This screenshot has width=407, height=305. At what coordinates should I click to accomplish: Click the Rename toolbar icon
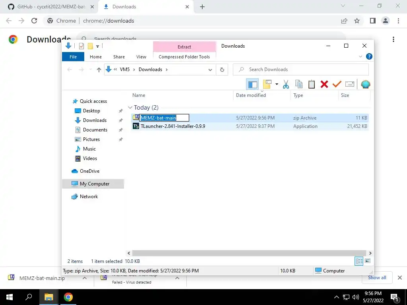pos(350,84)
